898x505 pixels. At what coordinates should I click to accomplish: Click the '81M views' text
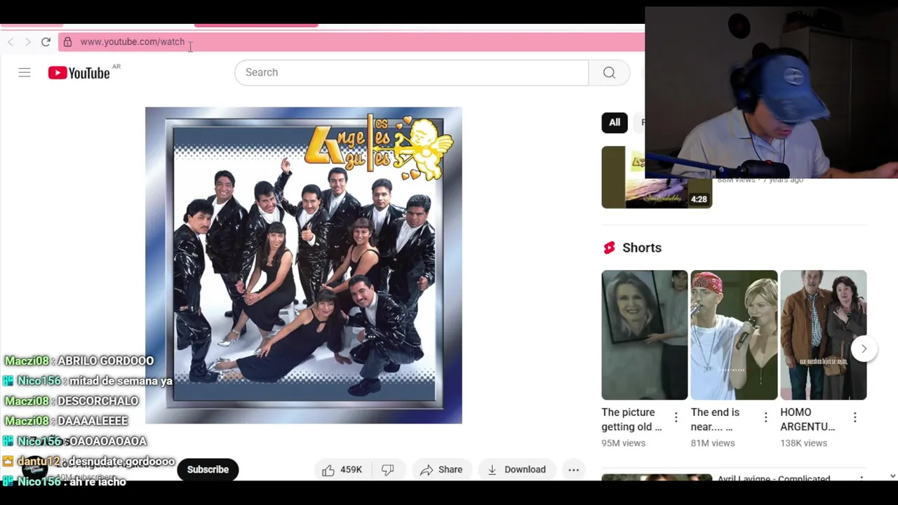713,443
